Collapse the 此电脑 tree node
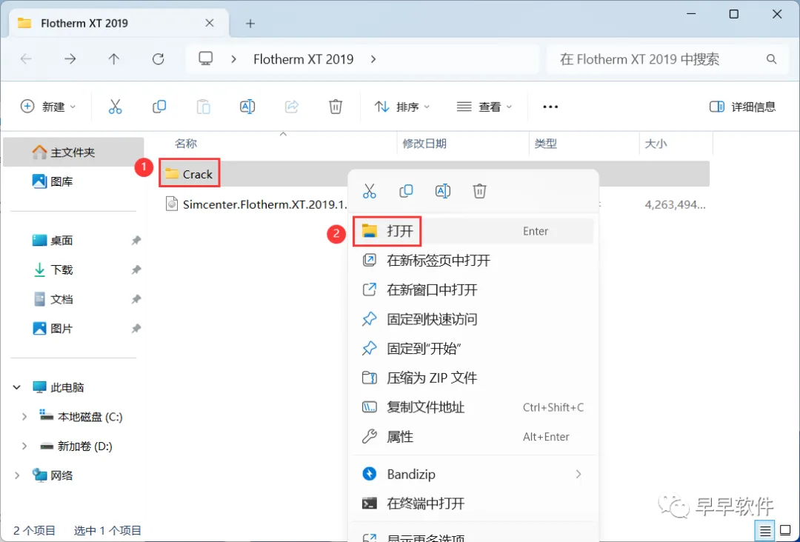 point(17,387)
